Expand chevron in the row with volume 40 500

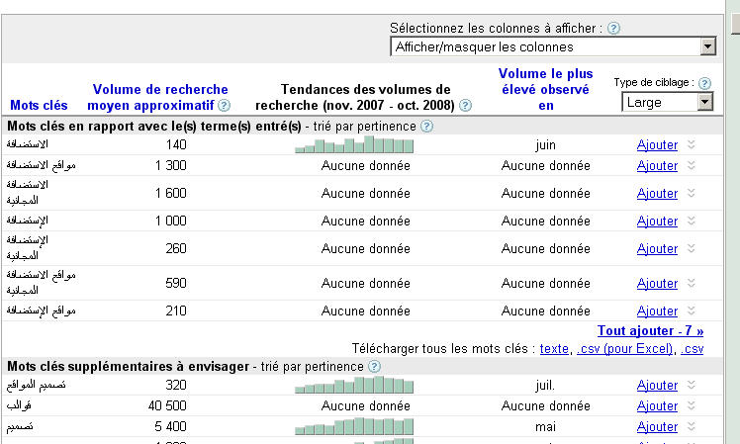[x=692, y=406]
